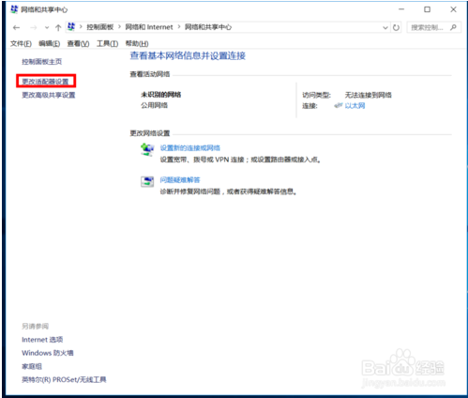The width and height of the screenshot is (468, 398).
Task: Open 英特尔(R) PROSet/无线工具
Action: coord(64,380)
